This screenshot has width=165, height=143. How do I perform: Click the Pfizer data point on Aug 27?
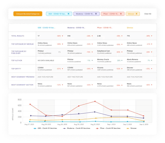(x=30, y=104)
